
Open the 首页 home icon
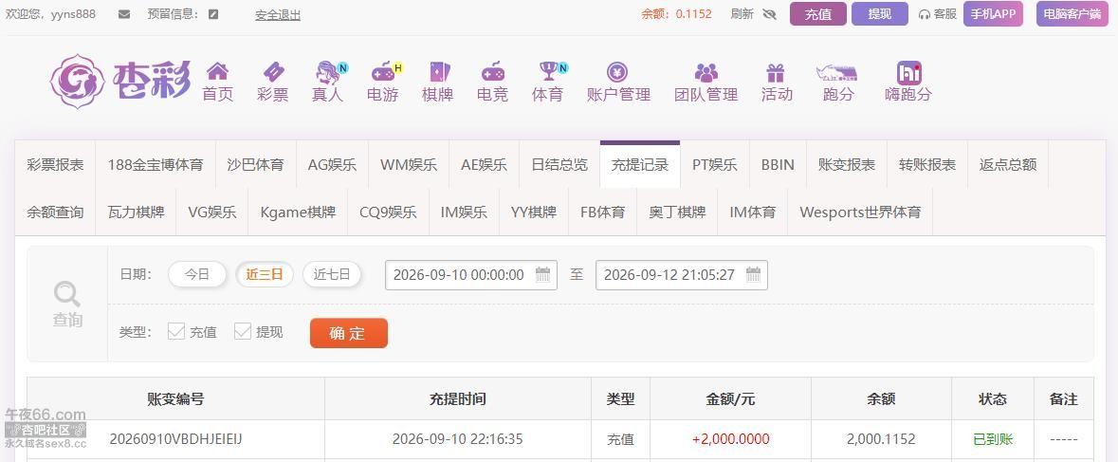pyautogui.click(x=217, y=71)
